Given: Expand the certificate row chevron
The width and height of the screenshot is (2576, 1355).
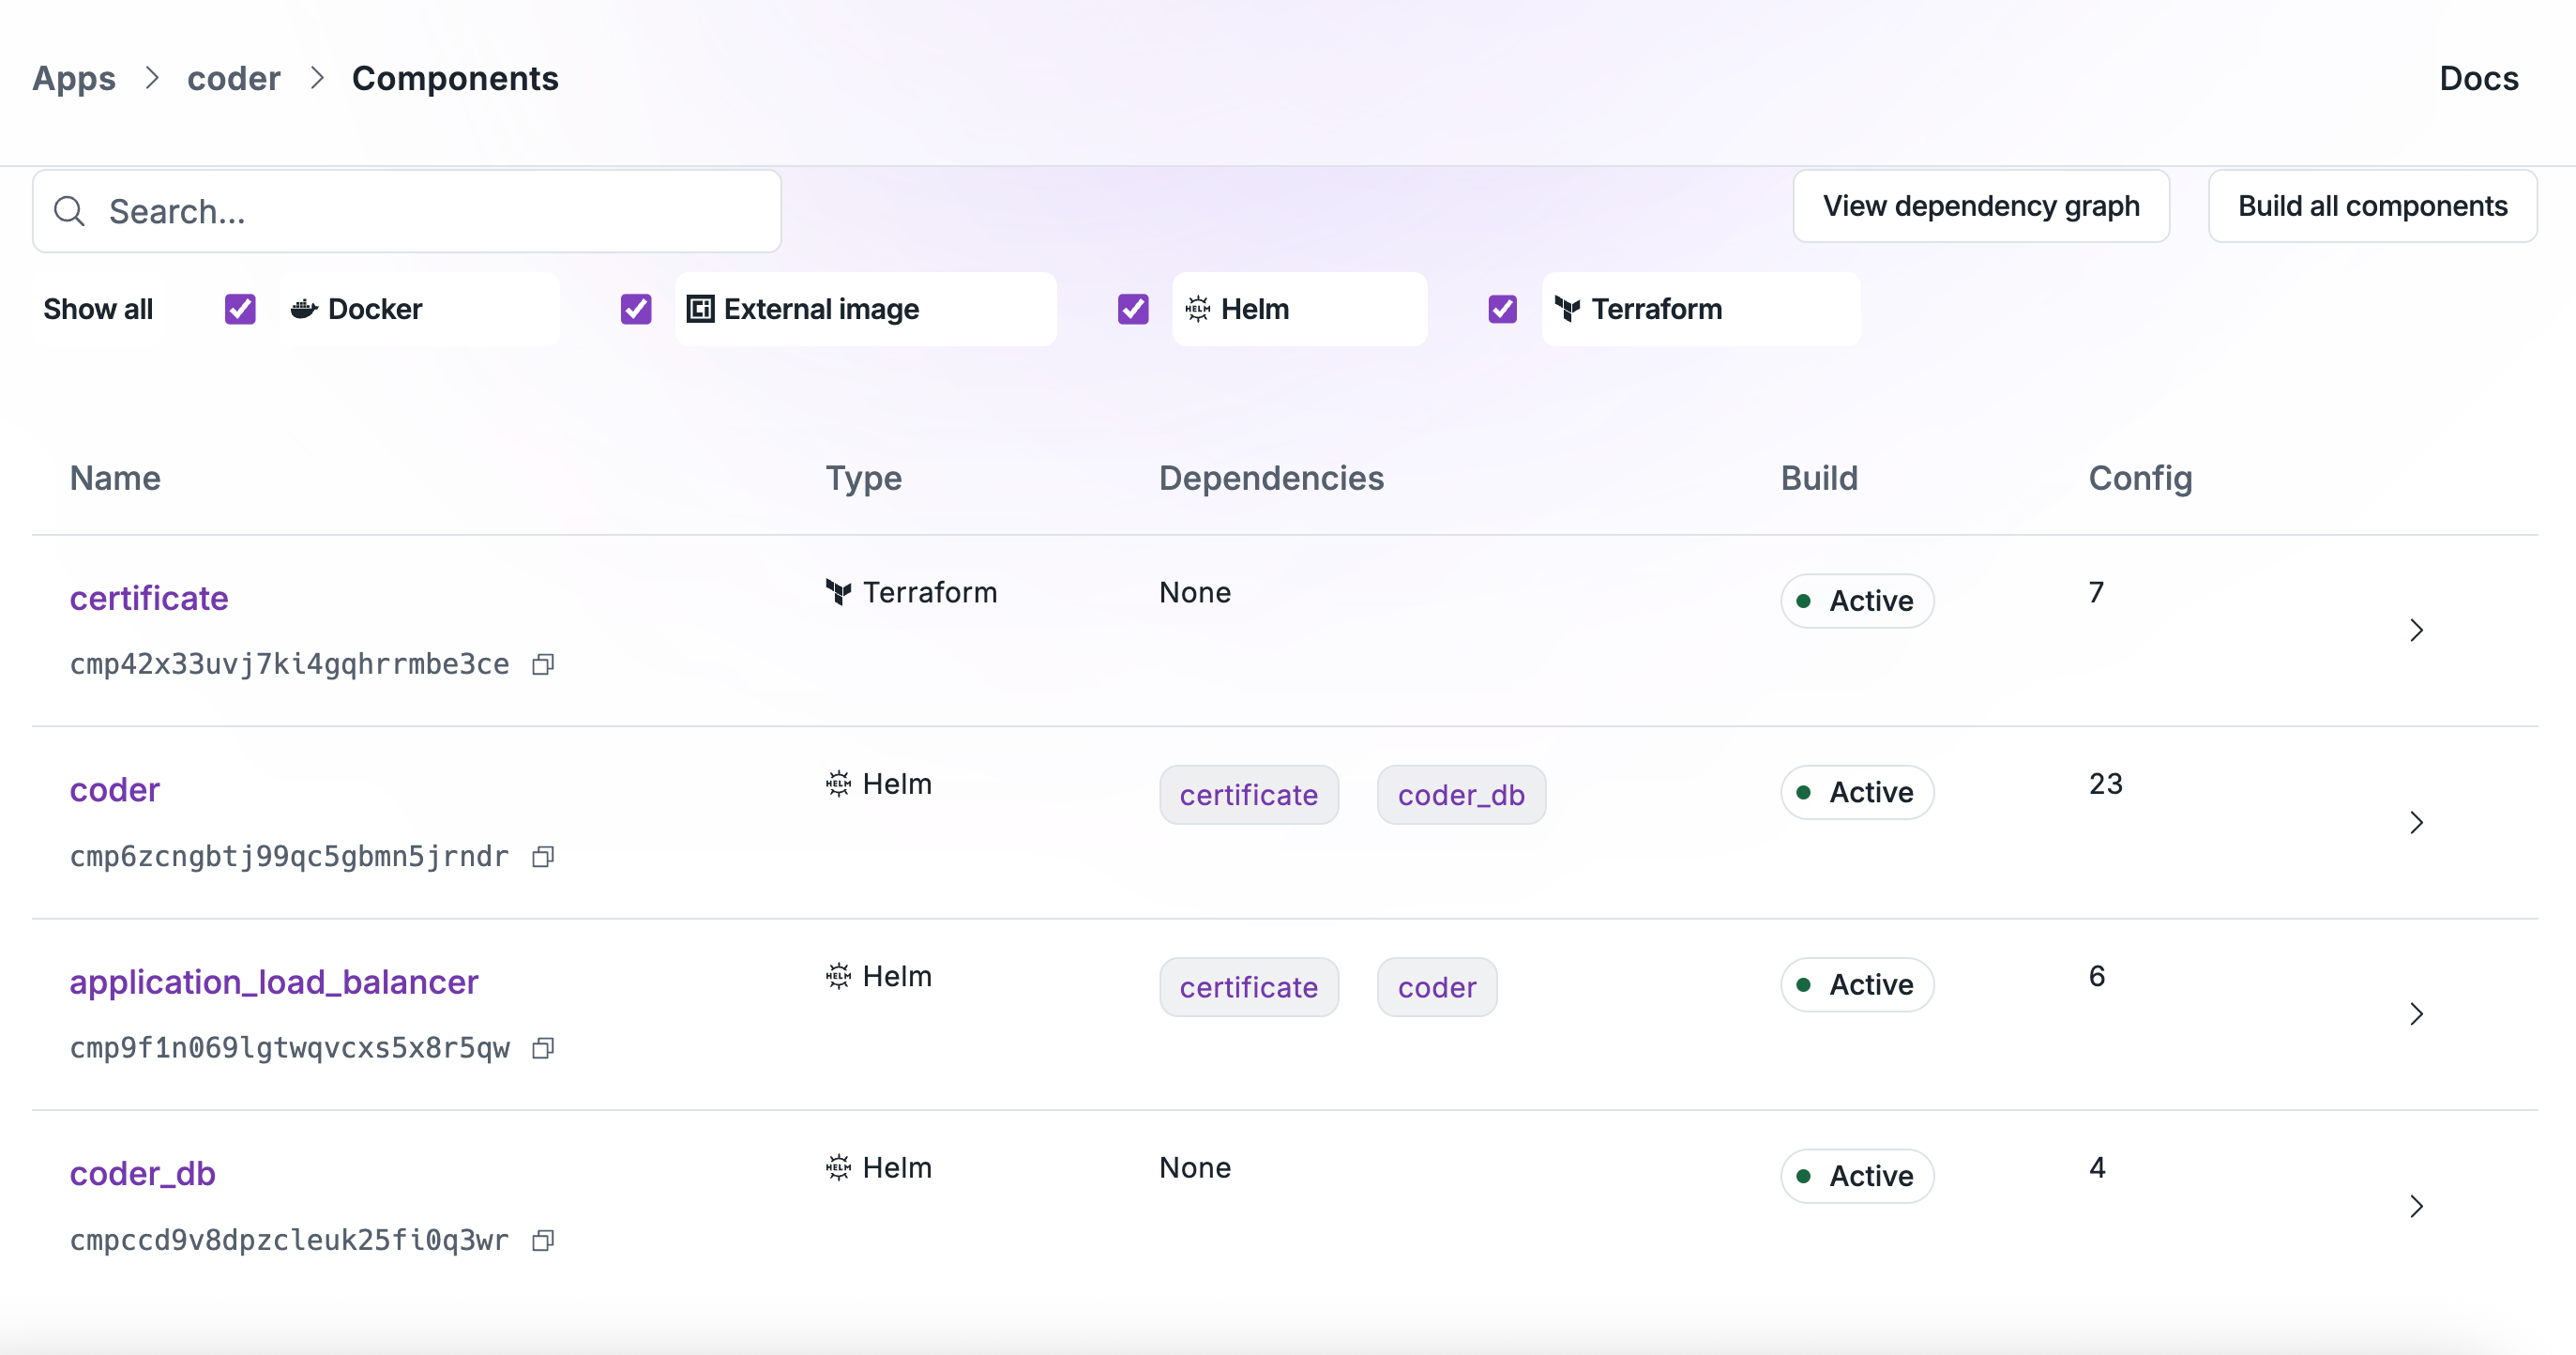Looking at the screenshot, I should (x=2416, y=630).
